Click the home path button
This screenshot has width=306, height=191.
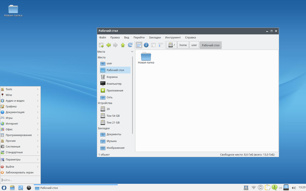(x=183, y=45)
